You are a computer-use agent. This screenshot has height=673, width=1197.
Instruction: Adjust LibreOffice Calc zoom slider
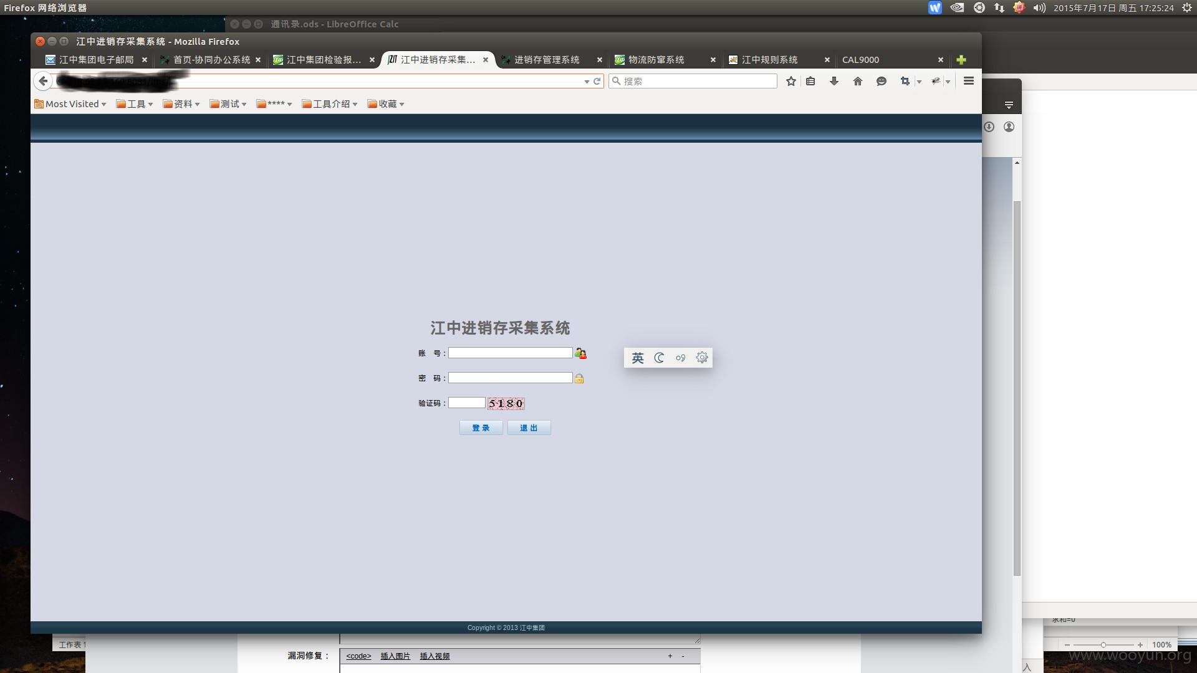point(1103,645)
